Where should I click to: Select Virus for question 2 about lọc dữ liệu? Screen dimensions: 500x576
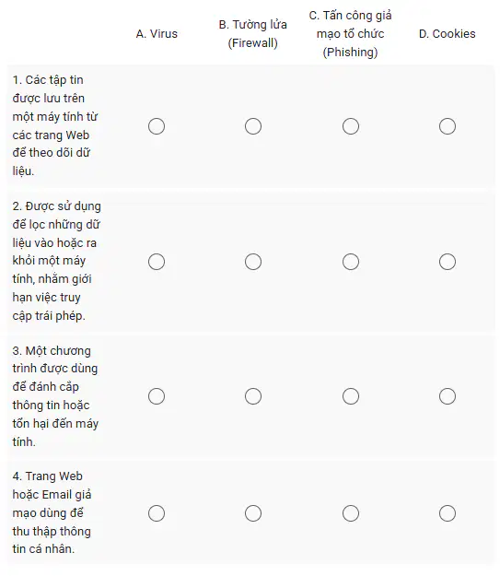click(x=157, y=262)
